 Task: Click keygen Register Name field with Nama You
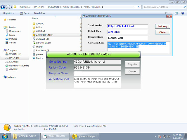pyautogui.click(x=127, y=38)
